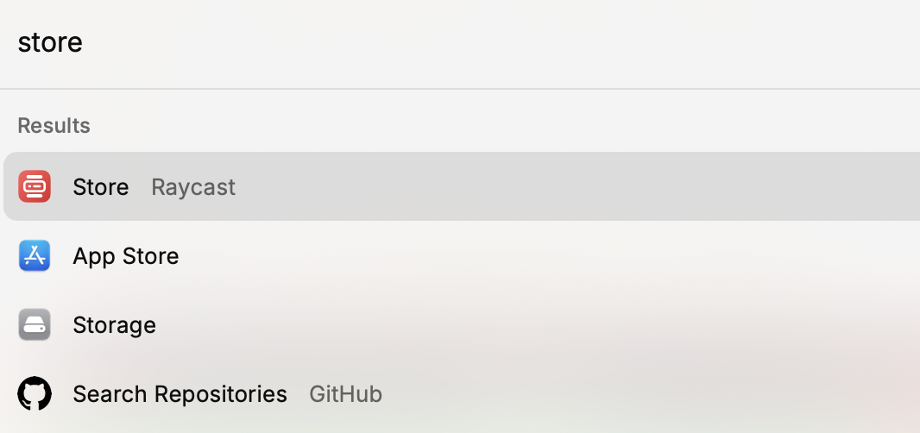
Task: Click the gray Storage drive icon
Action: pyautogui.click(x=34, y=324)
